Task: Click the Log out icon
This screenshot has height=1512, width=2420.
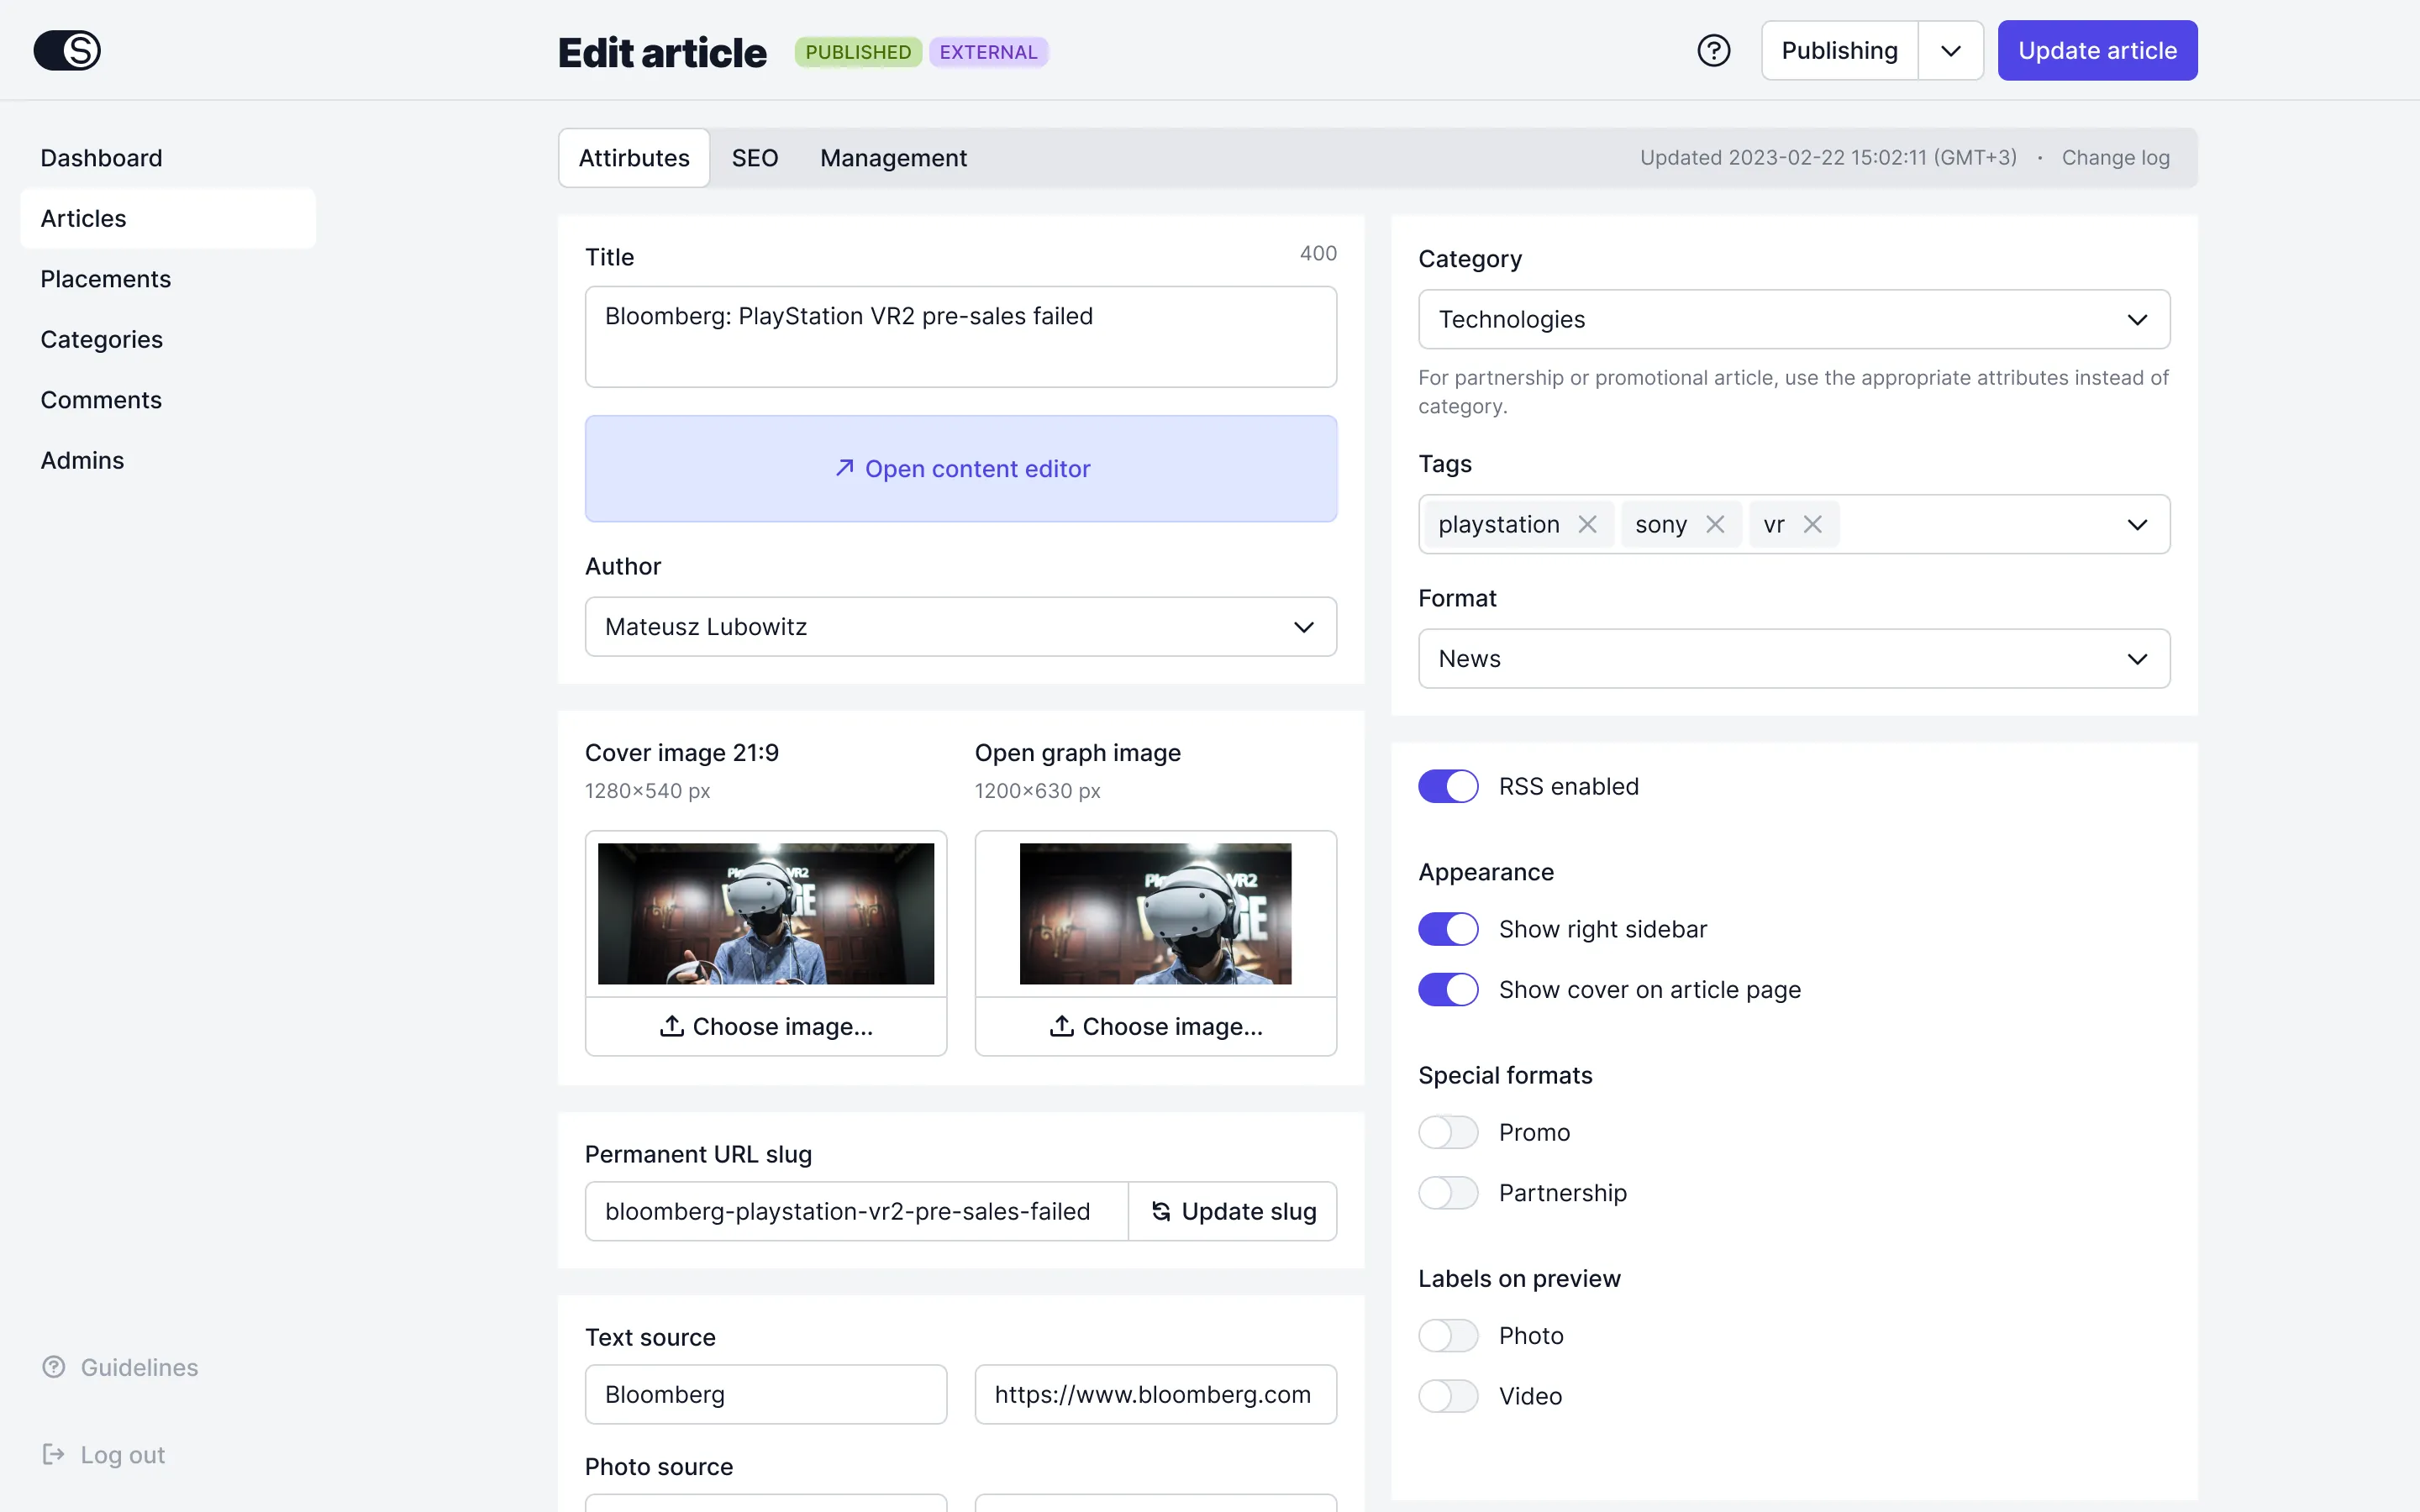Action: pos(54,1454)
